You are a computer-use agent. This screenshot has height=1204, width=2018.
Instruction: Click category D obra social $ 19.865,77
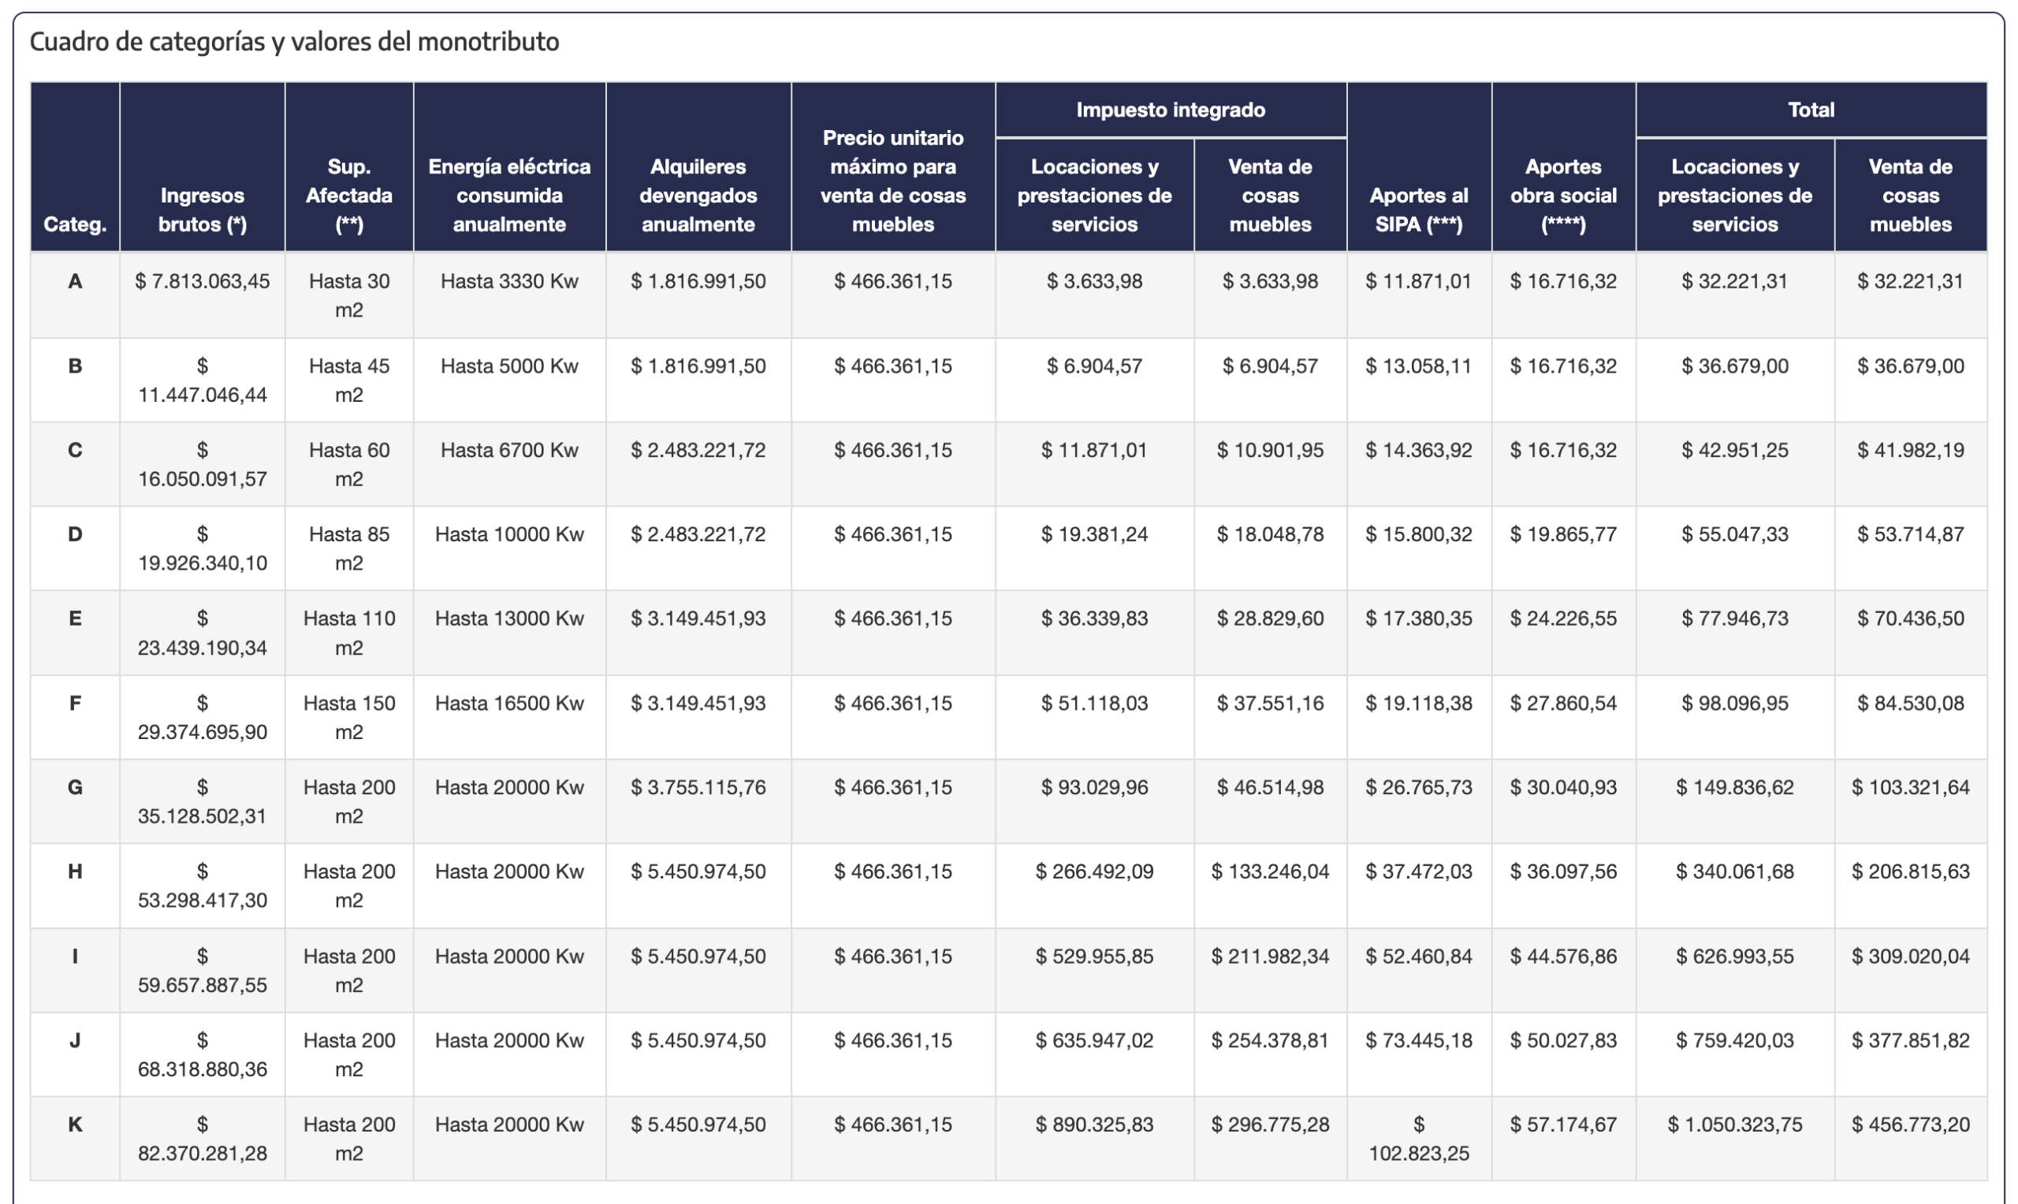tap(1563, 534)
